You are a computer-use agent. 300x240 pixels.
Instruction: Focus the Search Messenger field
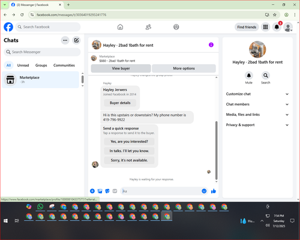coord(42,52)
